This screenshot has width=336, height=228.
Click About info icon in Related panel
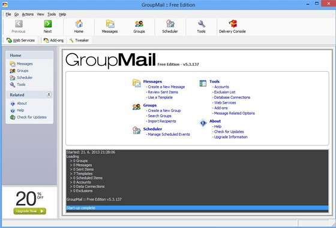[13, 104]
